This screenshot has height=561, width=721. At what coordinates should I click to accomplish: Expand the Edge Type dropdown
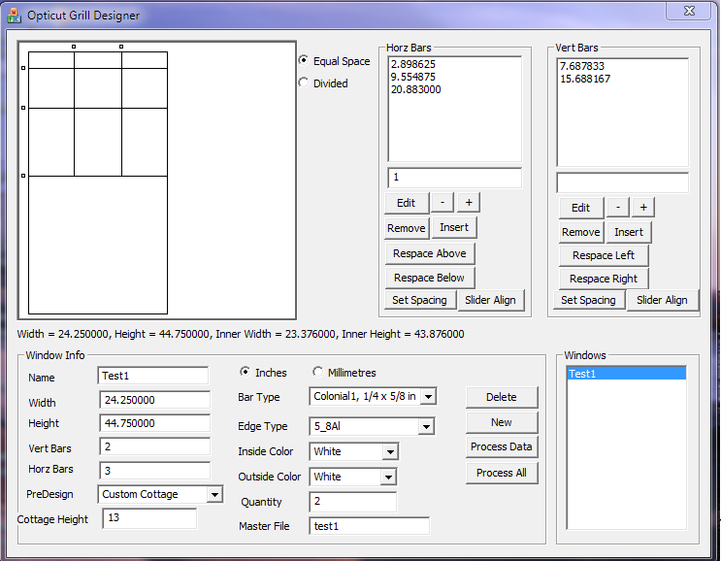pos(425,426)
